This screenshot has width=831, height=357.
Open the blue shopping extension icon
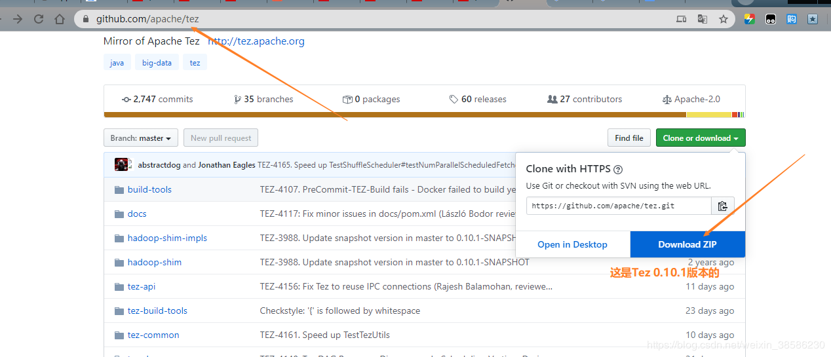[x=792, y=19]
